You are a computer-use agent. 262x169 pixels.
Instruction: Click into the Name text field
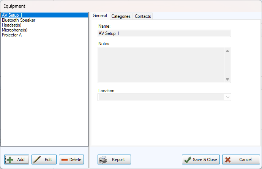[x=164, y=33]
